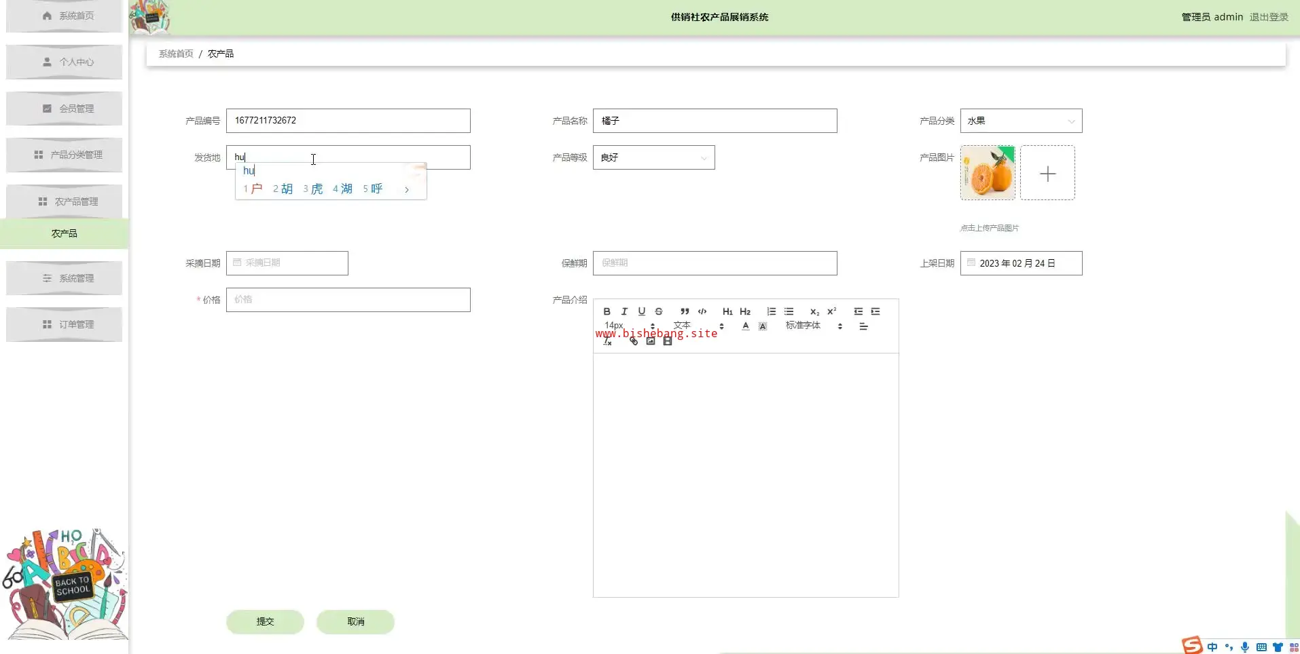The width and height of the screenshot is (1300, 654).
Task: Apply Heading 2 style in the editor
Action: click(745, 311)
